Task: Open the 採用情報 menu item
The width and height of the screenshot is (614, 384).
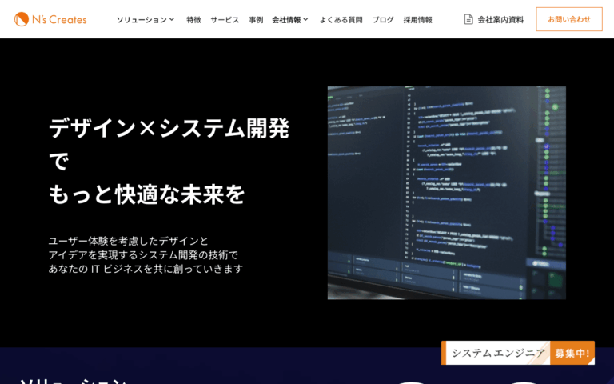Action: [x=418, y=19]
